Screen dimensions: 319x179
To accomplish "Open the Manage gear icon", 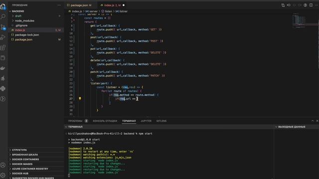I will click(3, 175).
